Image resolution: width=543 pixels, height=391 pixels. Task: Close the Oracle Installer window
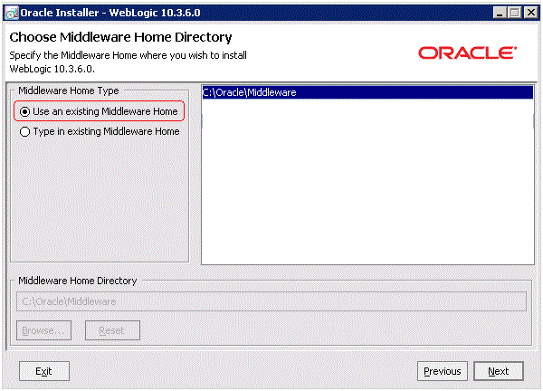531,14
